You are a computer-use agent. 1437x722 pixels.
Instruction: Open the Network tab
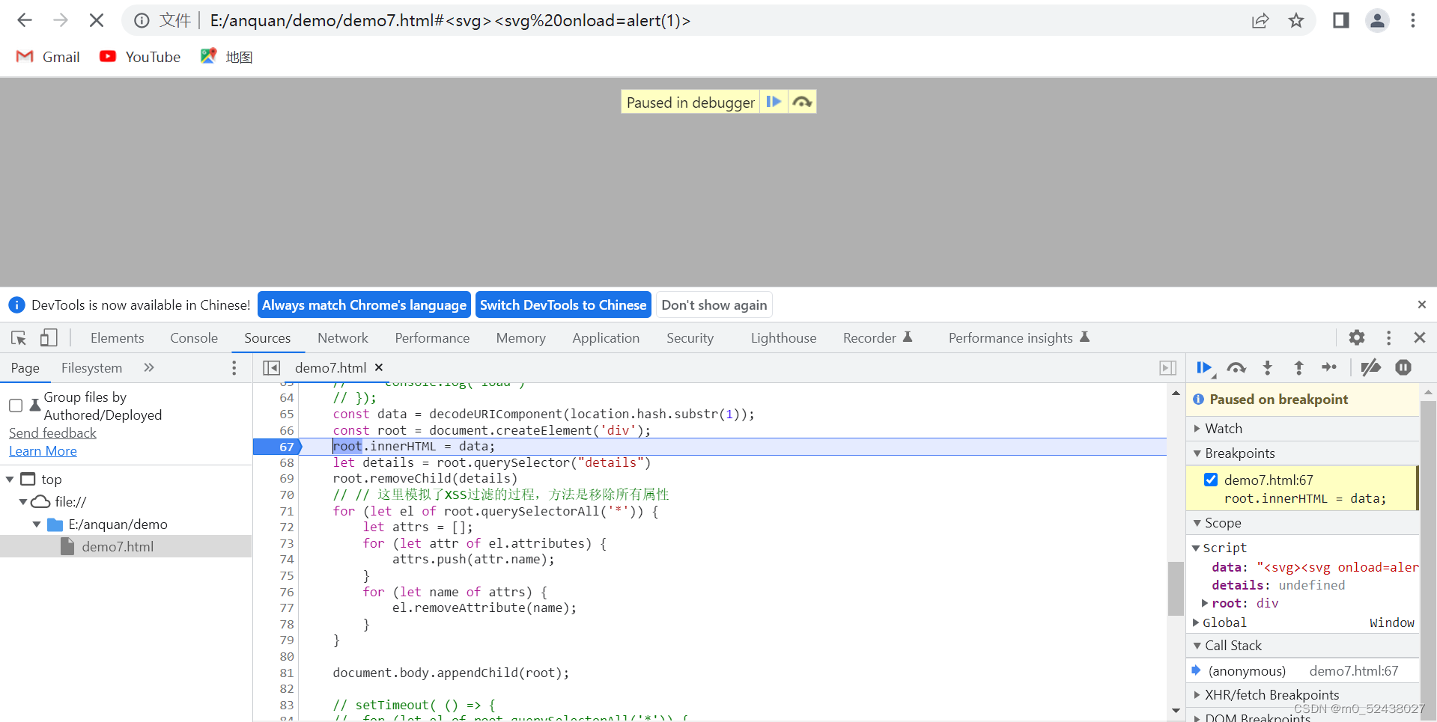tap(343, 338)
